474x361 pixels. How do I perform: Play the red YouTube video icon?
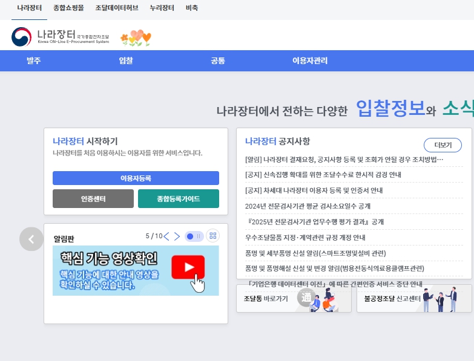(188, 267)
